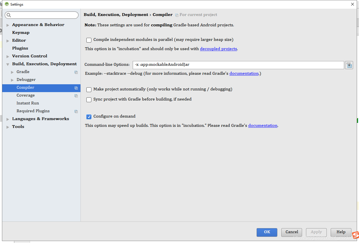This screenshot has width=359, height=243.
Task: Click in Command-line Options text field
Action: point(238,65)
